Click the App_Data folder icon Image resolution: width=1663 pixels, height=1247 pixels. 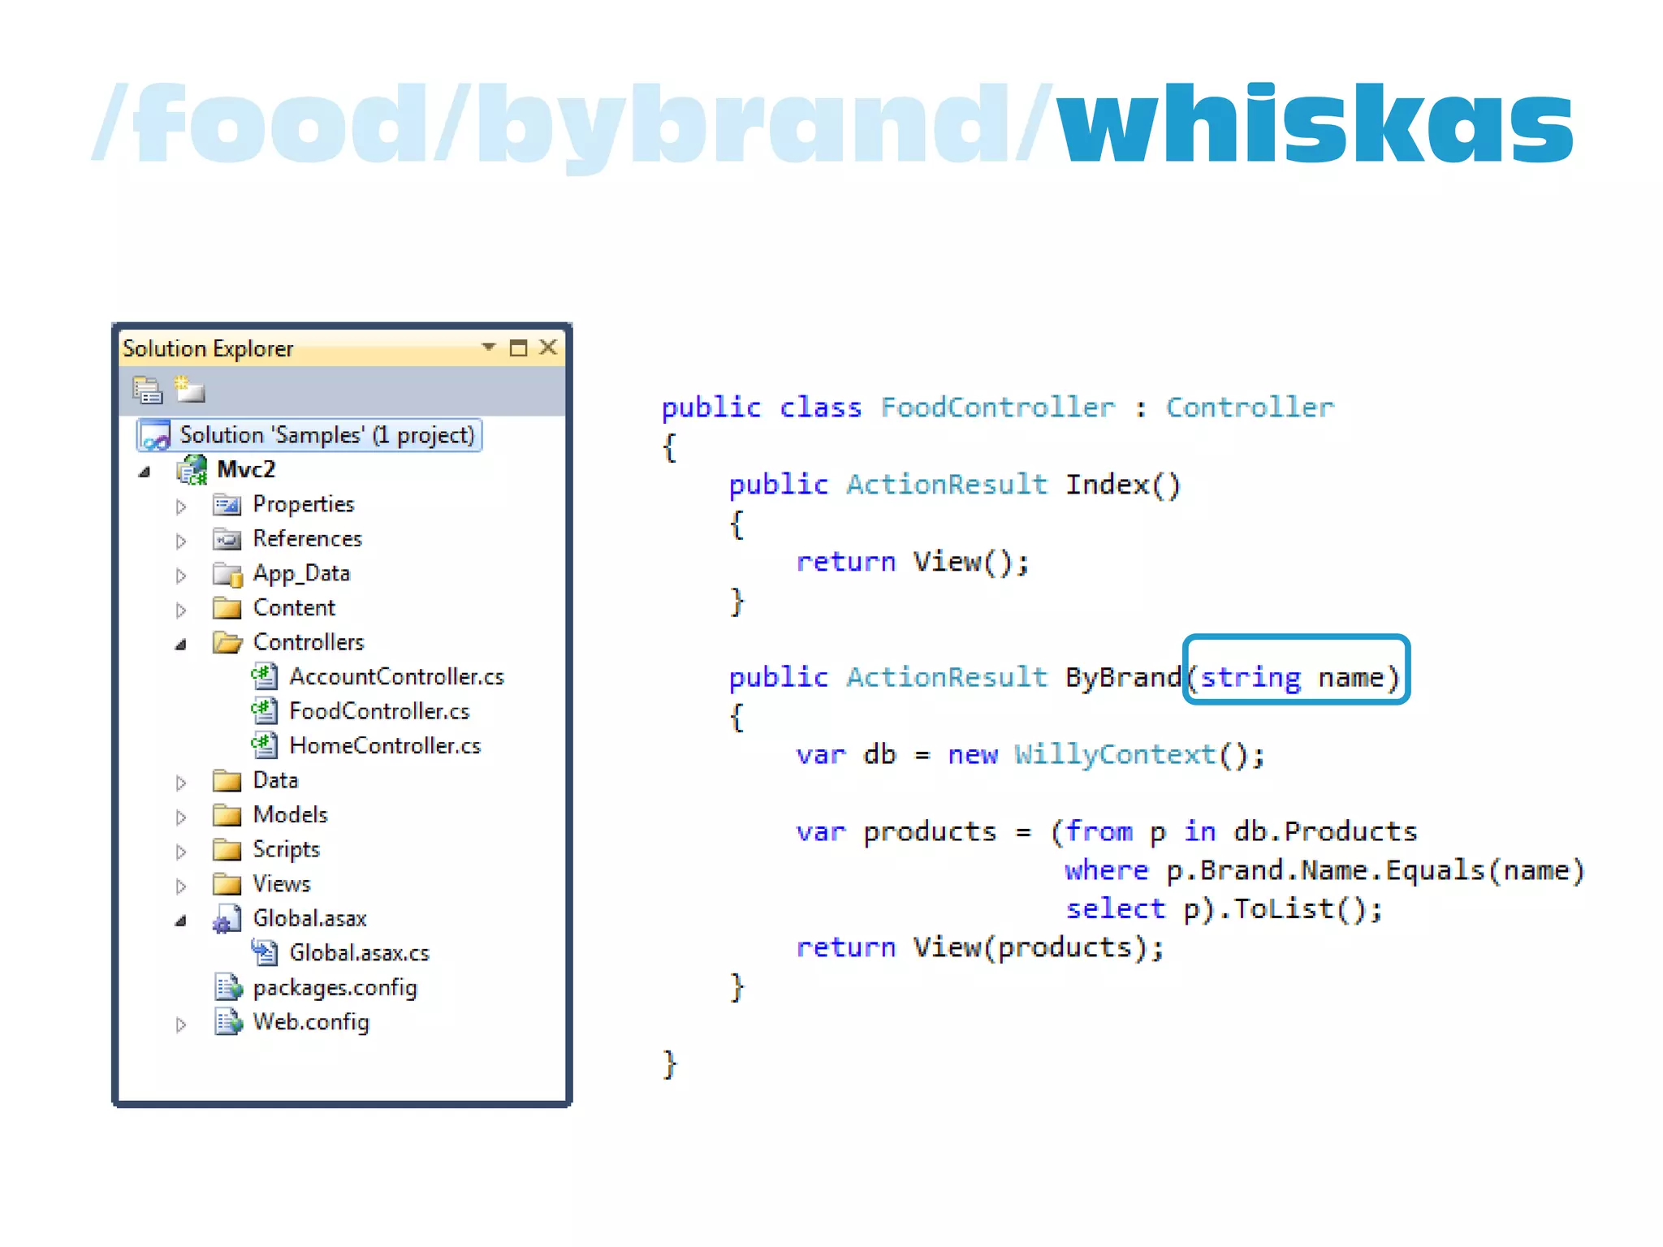(227, 574)
